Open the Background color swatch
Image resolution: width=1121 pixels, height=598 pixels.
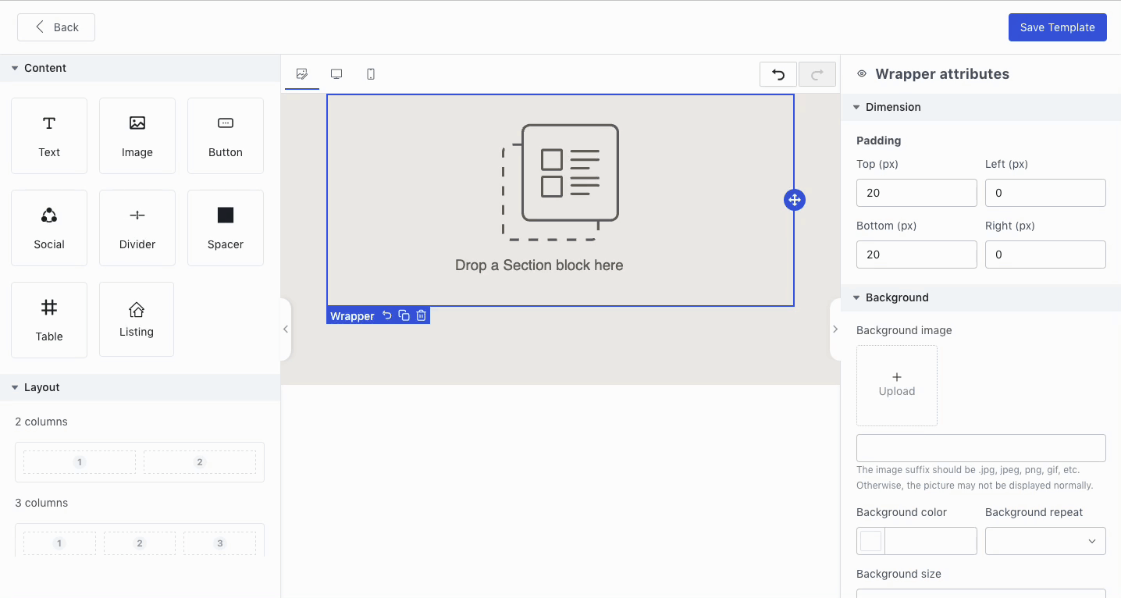pos(871,541)
